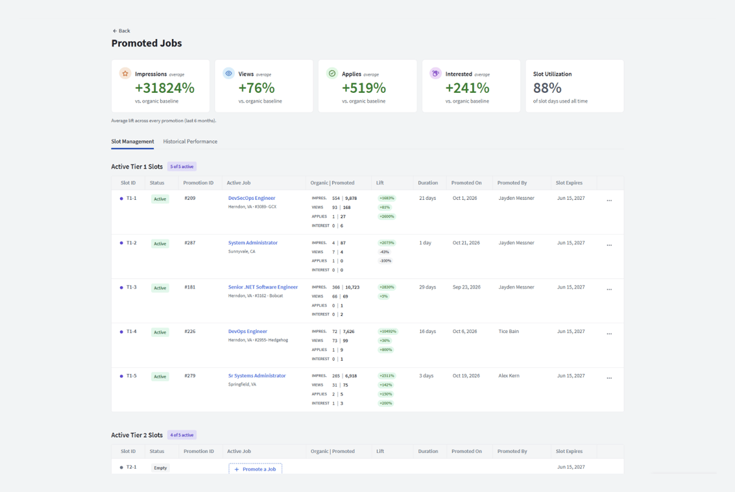Viewport: 735px width, 492px height.
Task: Open the DevSecOps Engineer job link
Action: 252,199
